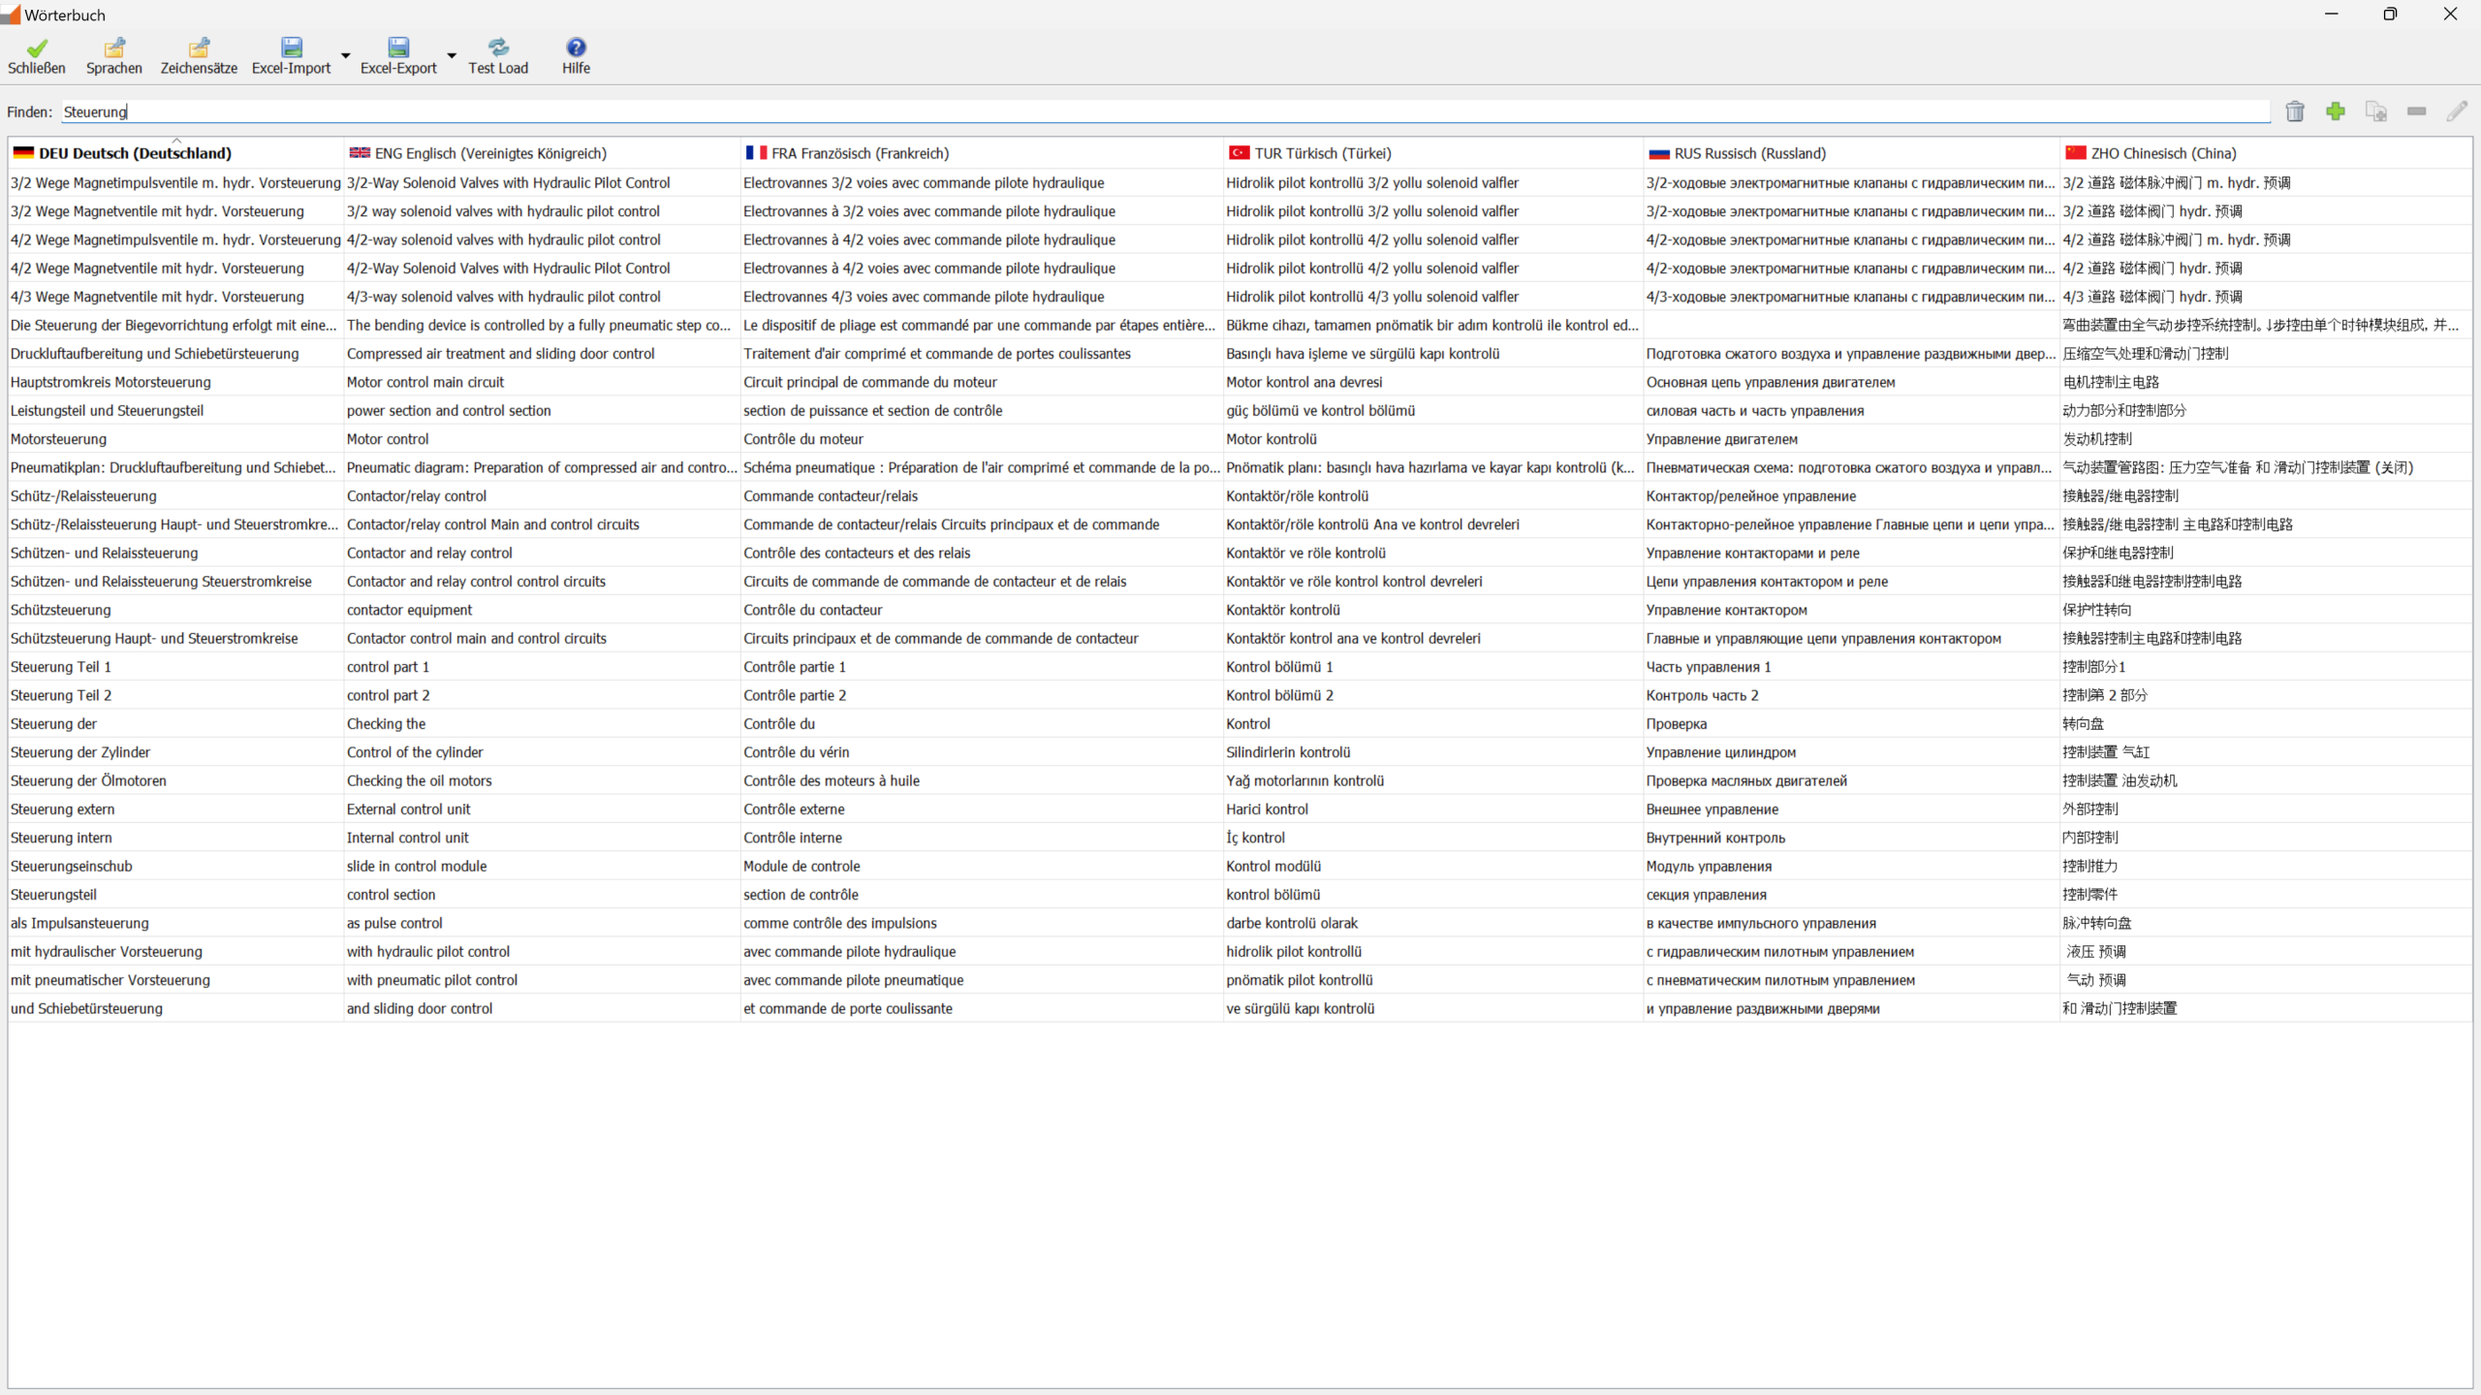Image resolution: width=2481 pixels, height=1395 pixels.
Task: Select the 'Steuerung extern' German cell
Action: click(x=62, y=809)
